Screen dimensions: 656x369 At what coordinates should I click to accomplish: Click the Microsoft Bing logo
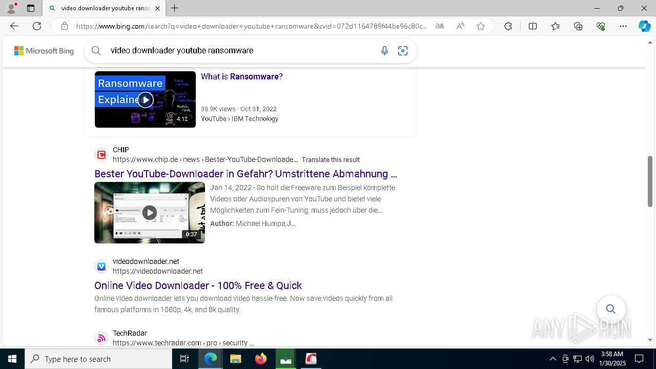click(44, 51)
